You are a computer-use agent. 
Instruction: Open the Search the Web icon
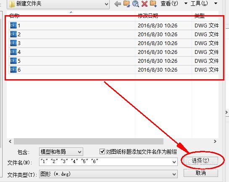tap(136, 4)
